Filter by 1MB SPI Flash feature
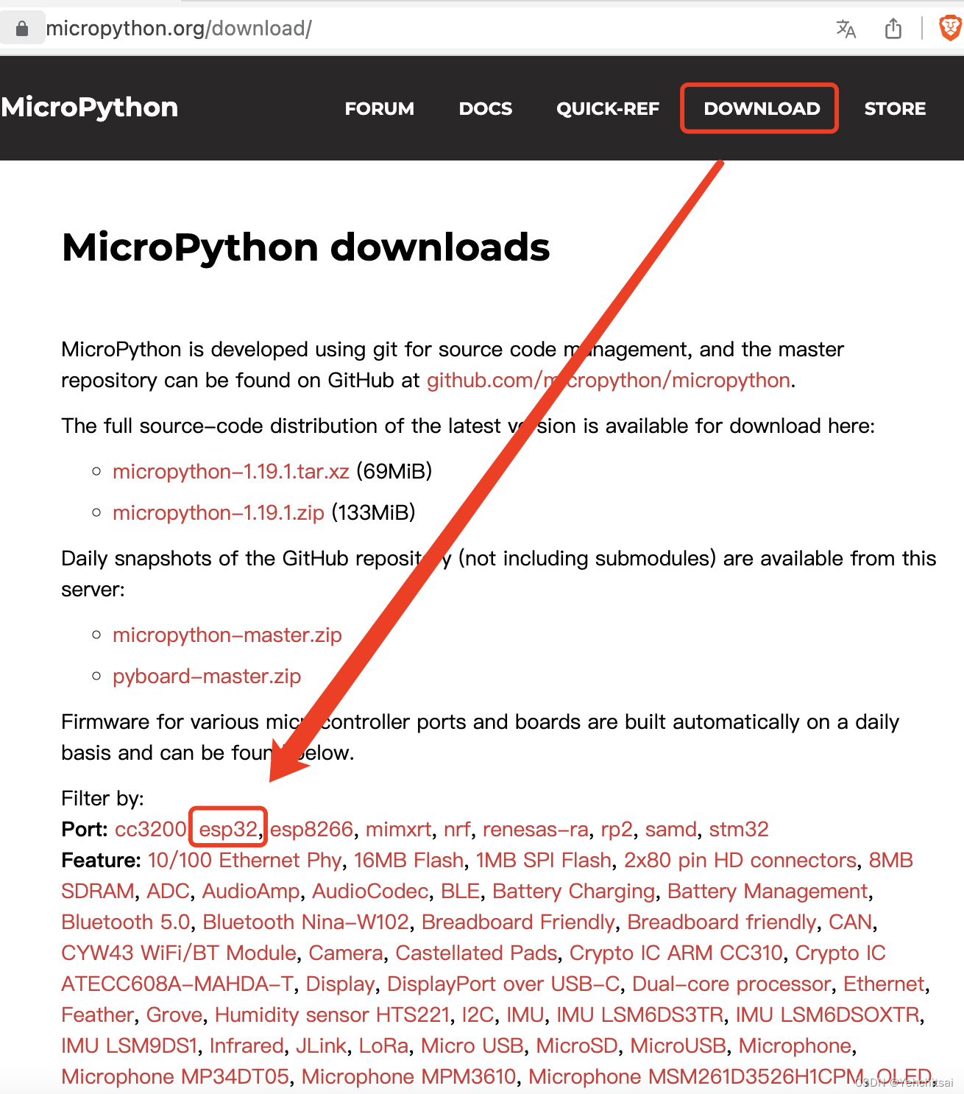This screenshot has height=1094, width=964. [x=544, y=861]
